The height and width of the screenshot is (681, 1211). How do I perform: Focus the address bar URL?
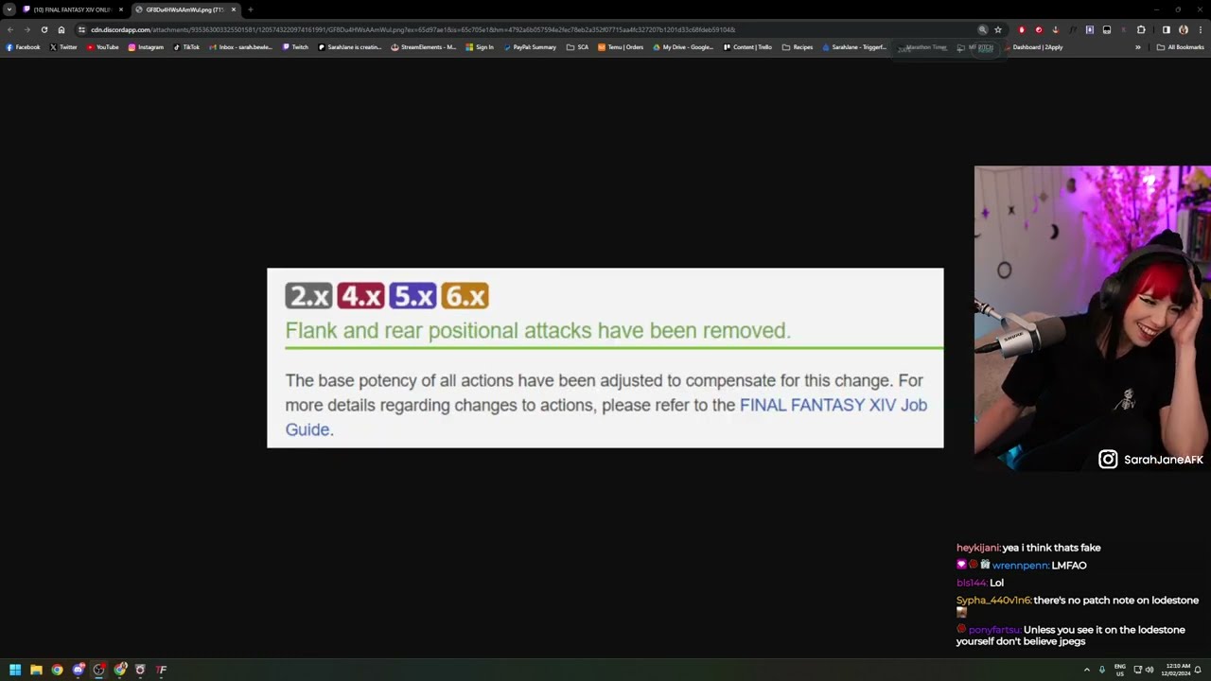point(412,29)
